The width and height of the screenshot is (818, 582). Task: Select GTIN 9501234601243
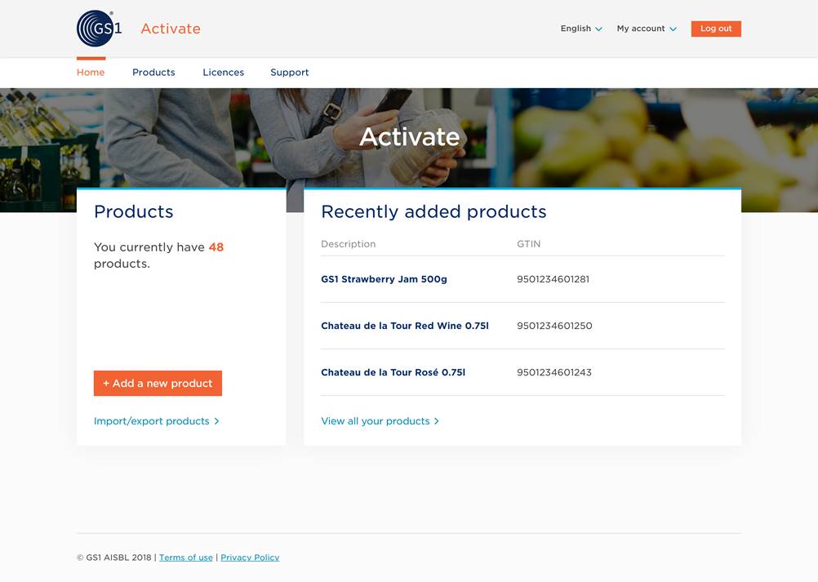click(x=554, y=372)
